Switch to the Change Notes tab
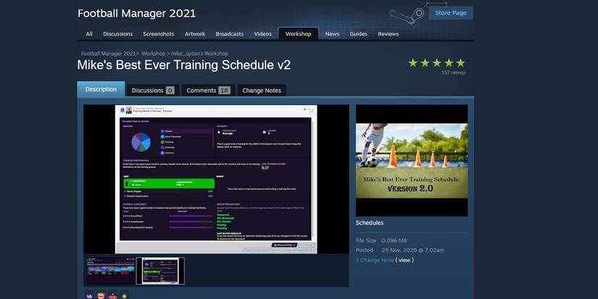 [x=262, y=90]
